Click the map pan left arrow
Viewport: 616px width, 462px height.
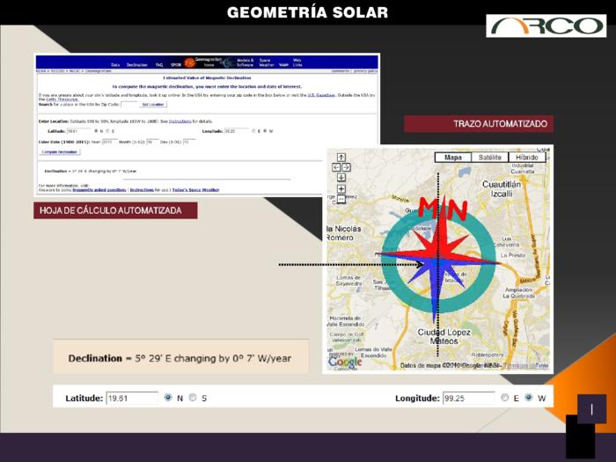(335, 167)
